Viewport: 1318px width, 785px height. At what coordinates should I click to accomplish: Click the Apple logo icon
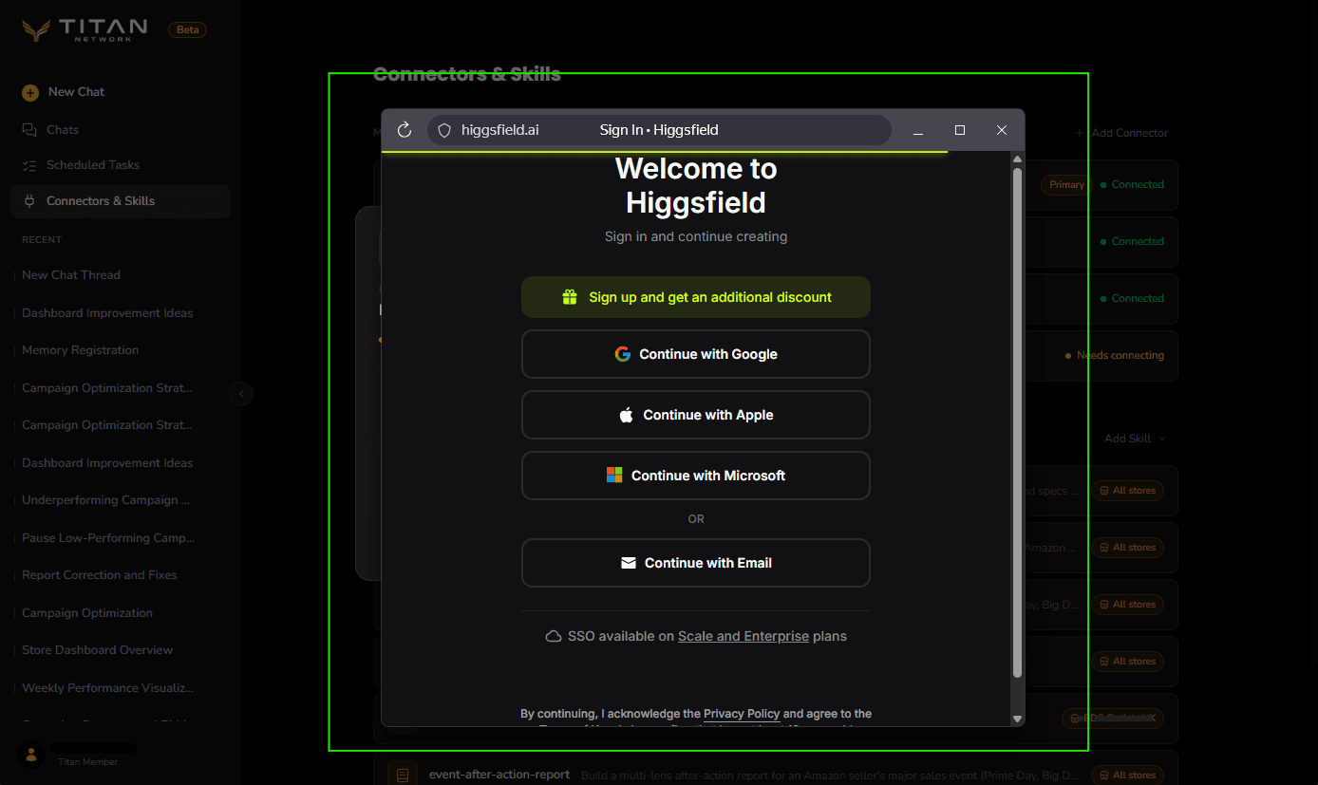(x=627, y=415)
